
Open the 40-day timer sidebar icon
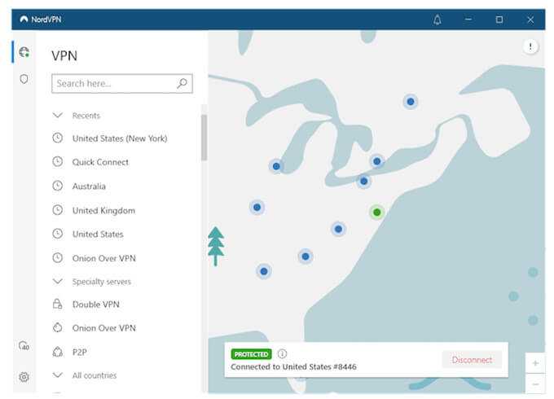click(24, 345)
